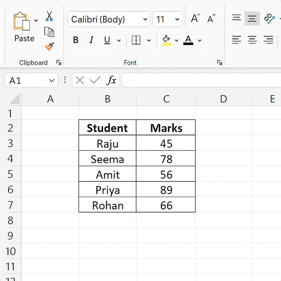Image resolution: width=281 pixels, height=281 pixels.
Task: Click the cell containing Priya
Action: [108, 189]
